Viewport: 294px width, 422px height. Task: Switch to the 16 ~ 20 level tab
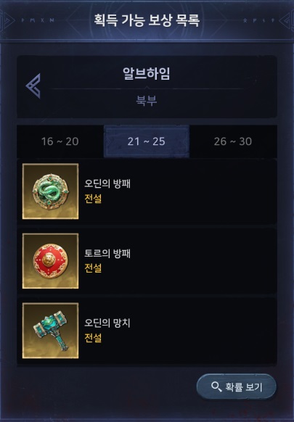(x=60, y=141)
